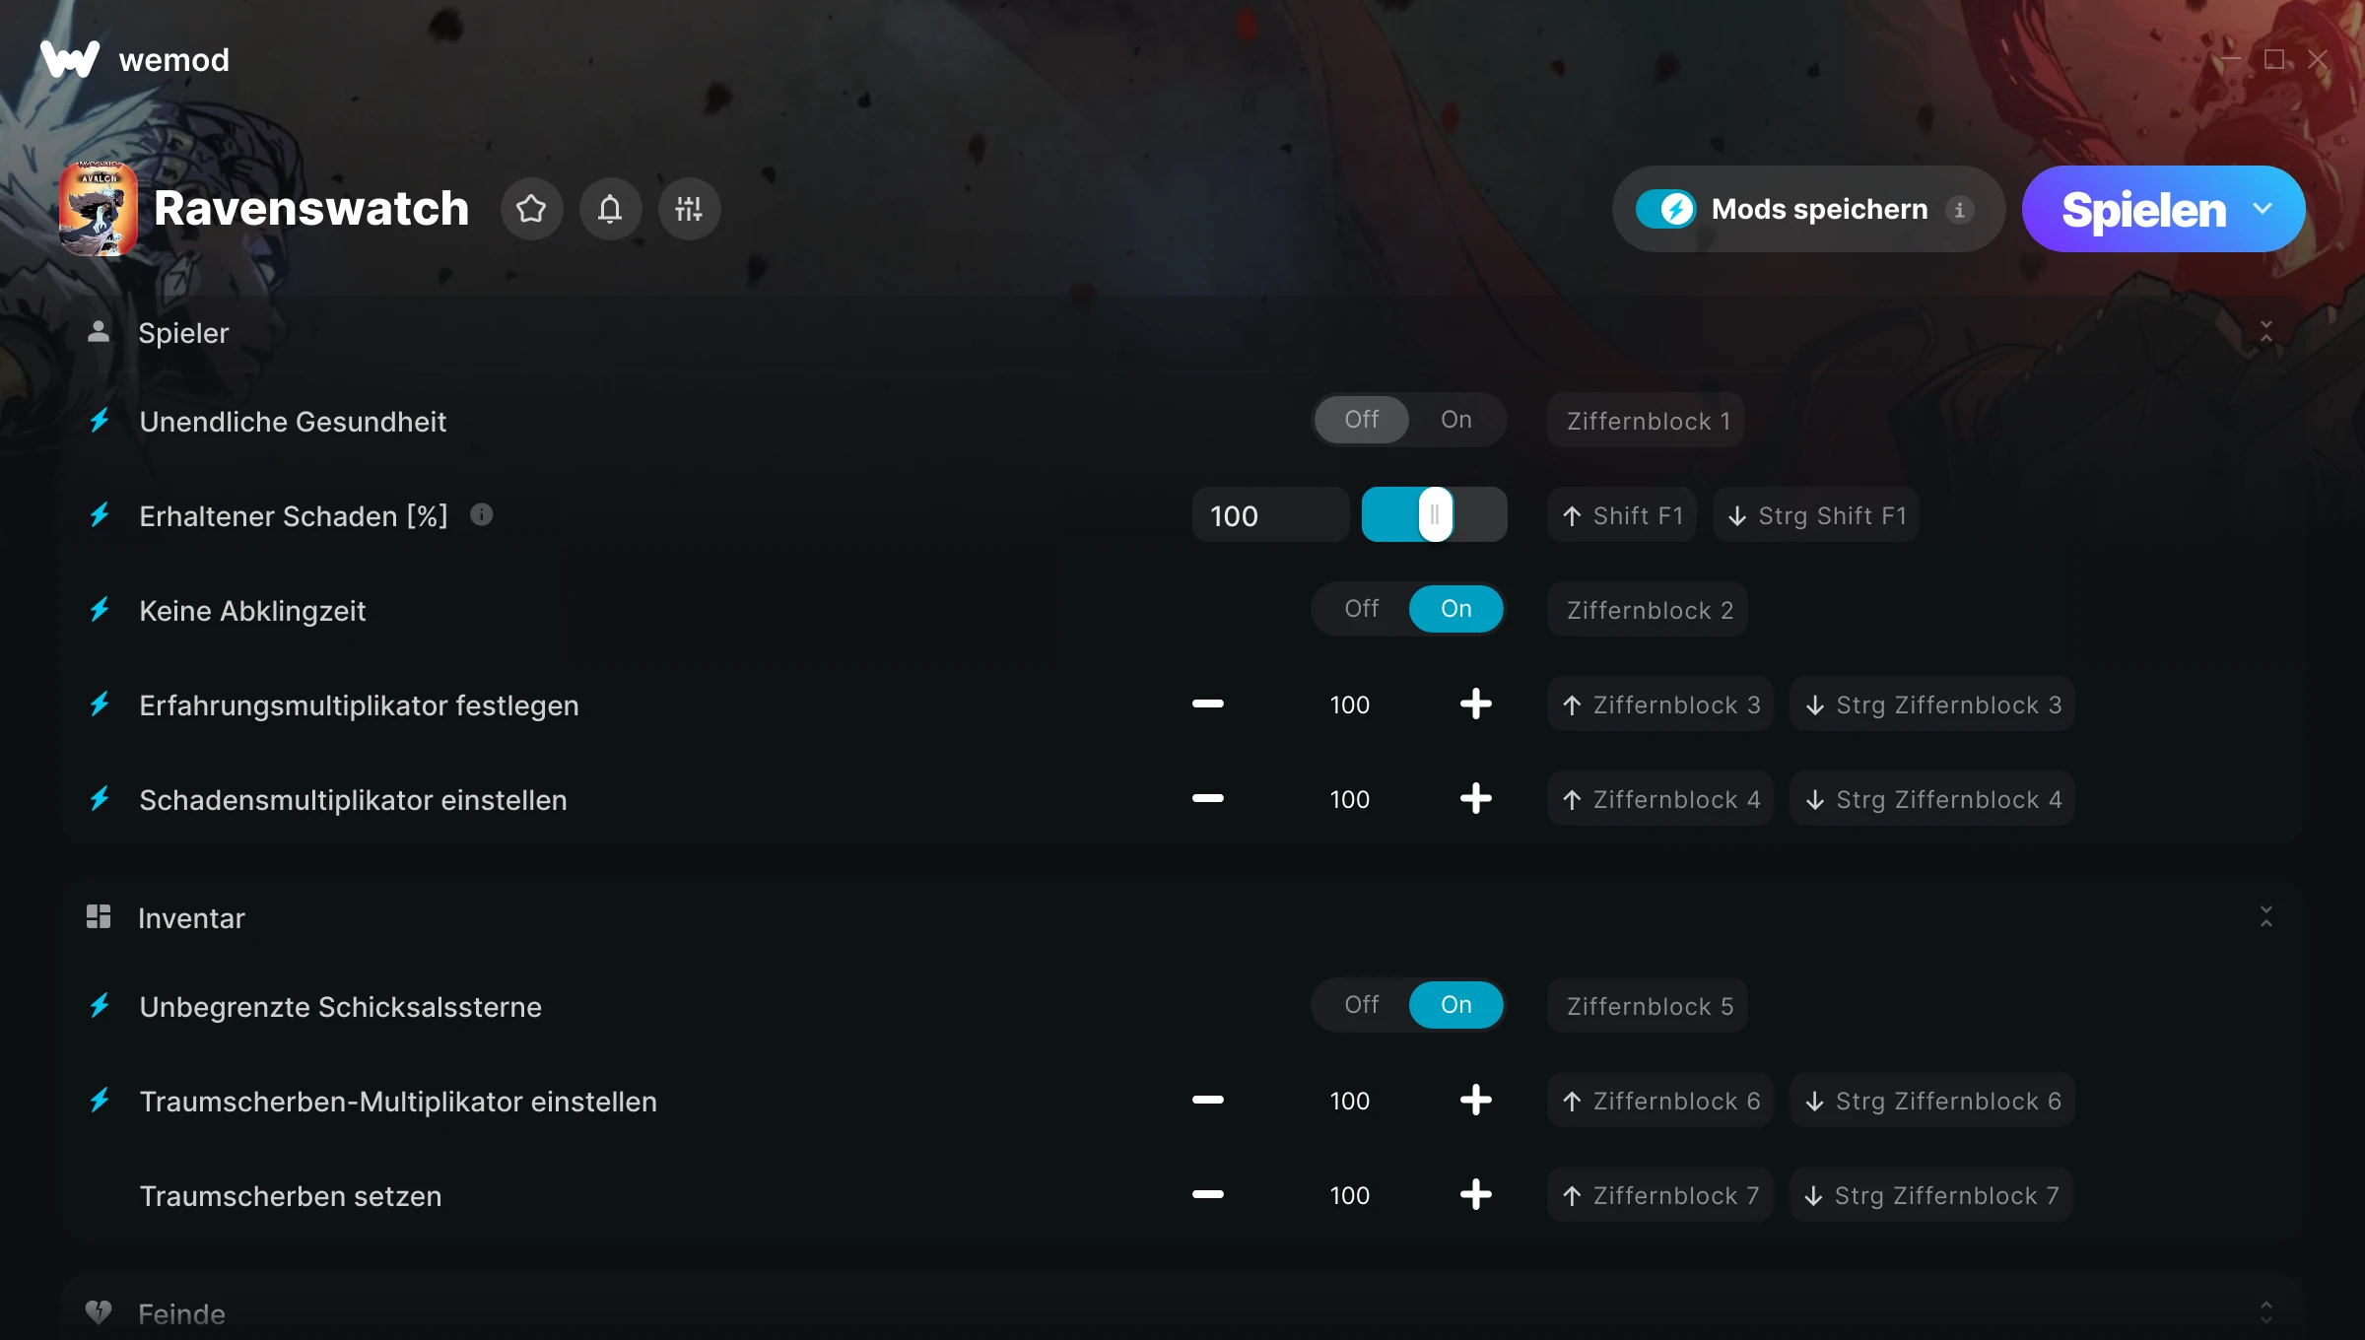Screen dimensions: 2365x1340
Task: Increase Schadensmultiplikator with the plus icon
Action: (x=1475, y=798)
